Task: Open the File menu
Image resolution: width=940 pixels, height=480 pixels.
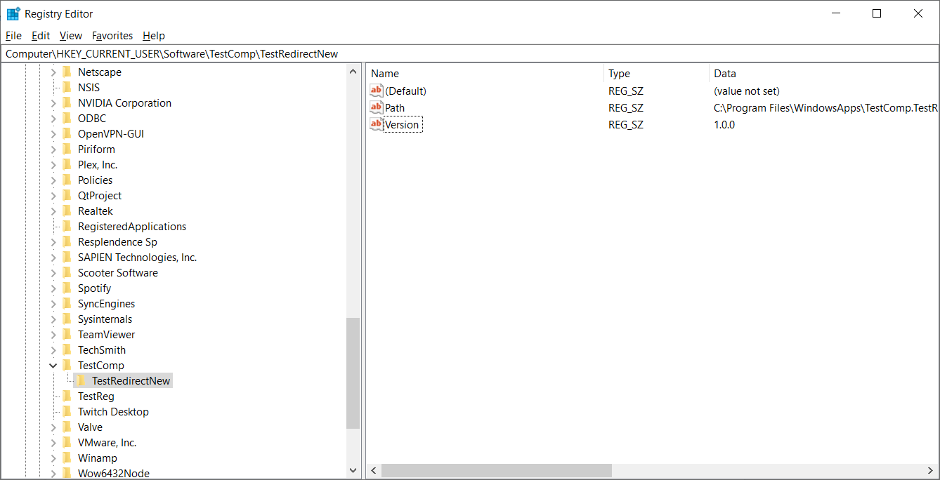Action: pos(13,36)
